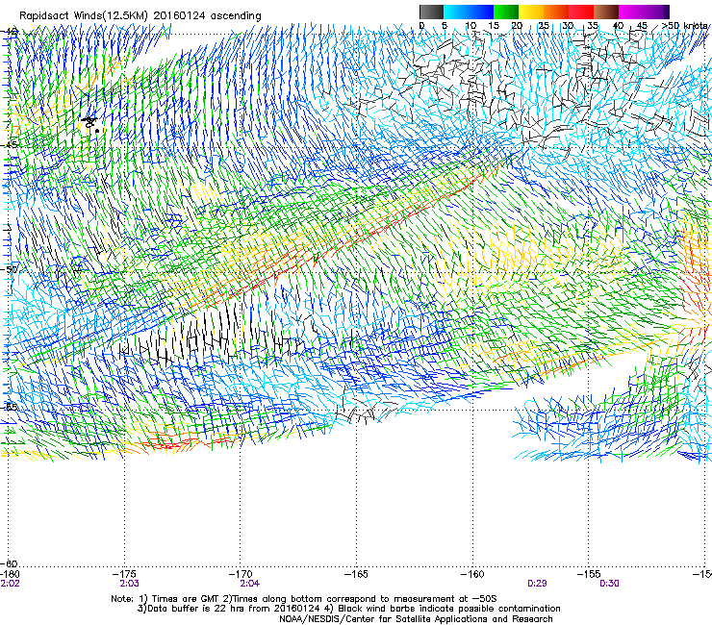
Task: Click the "-60" latitude axis label
Action: (9, 564)
